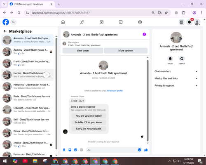Open conversation info purple icon
This screenshot has width=206, height=165.
[x=144, y=34]
